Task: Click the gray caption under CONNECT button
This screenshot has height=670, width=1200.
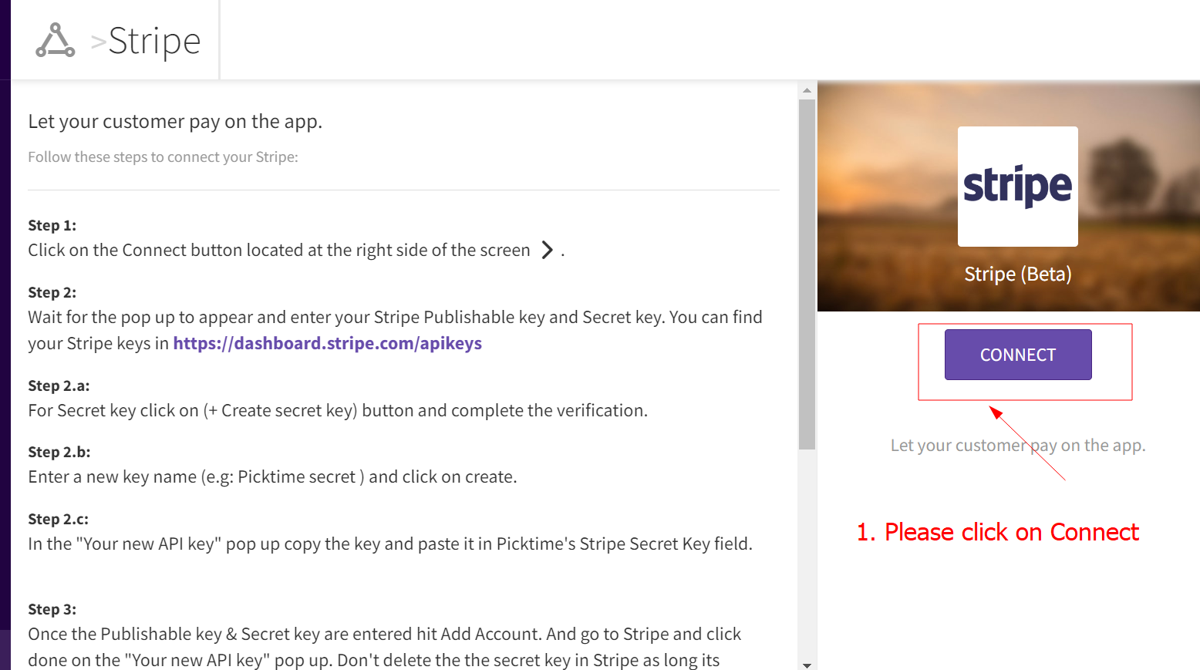Action: tap(1017, 446)
